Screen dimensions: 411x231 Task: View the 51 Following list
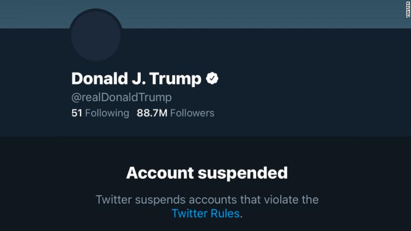tap(100, 113)
